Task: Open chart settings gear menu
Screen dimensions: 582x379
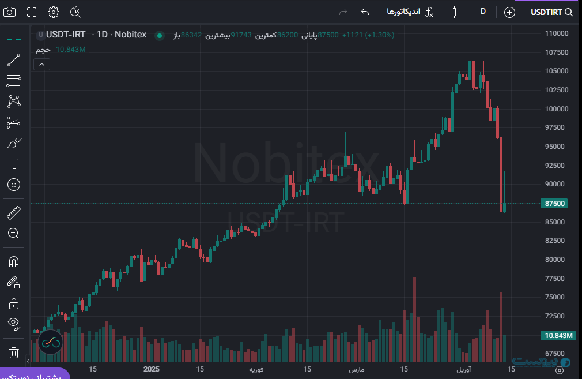Action: coord(53,12)
